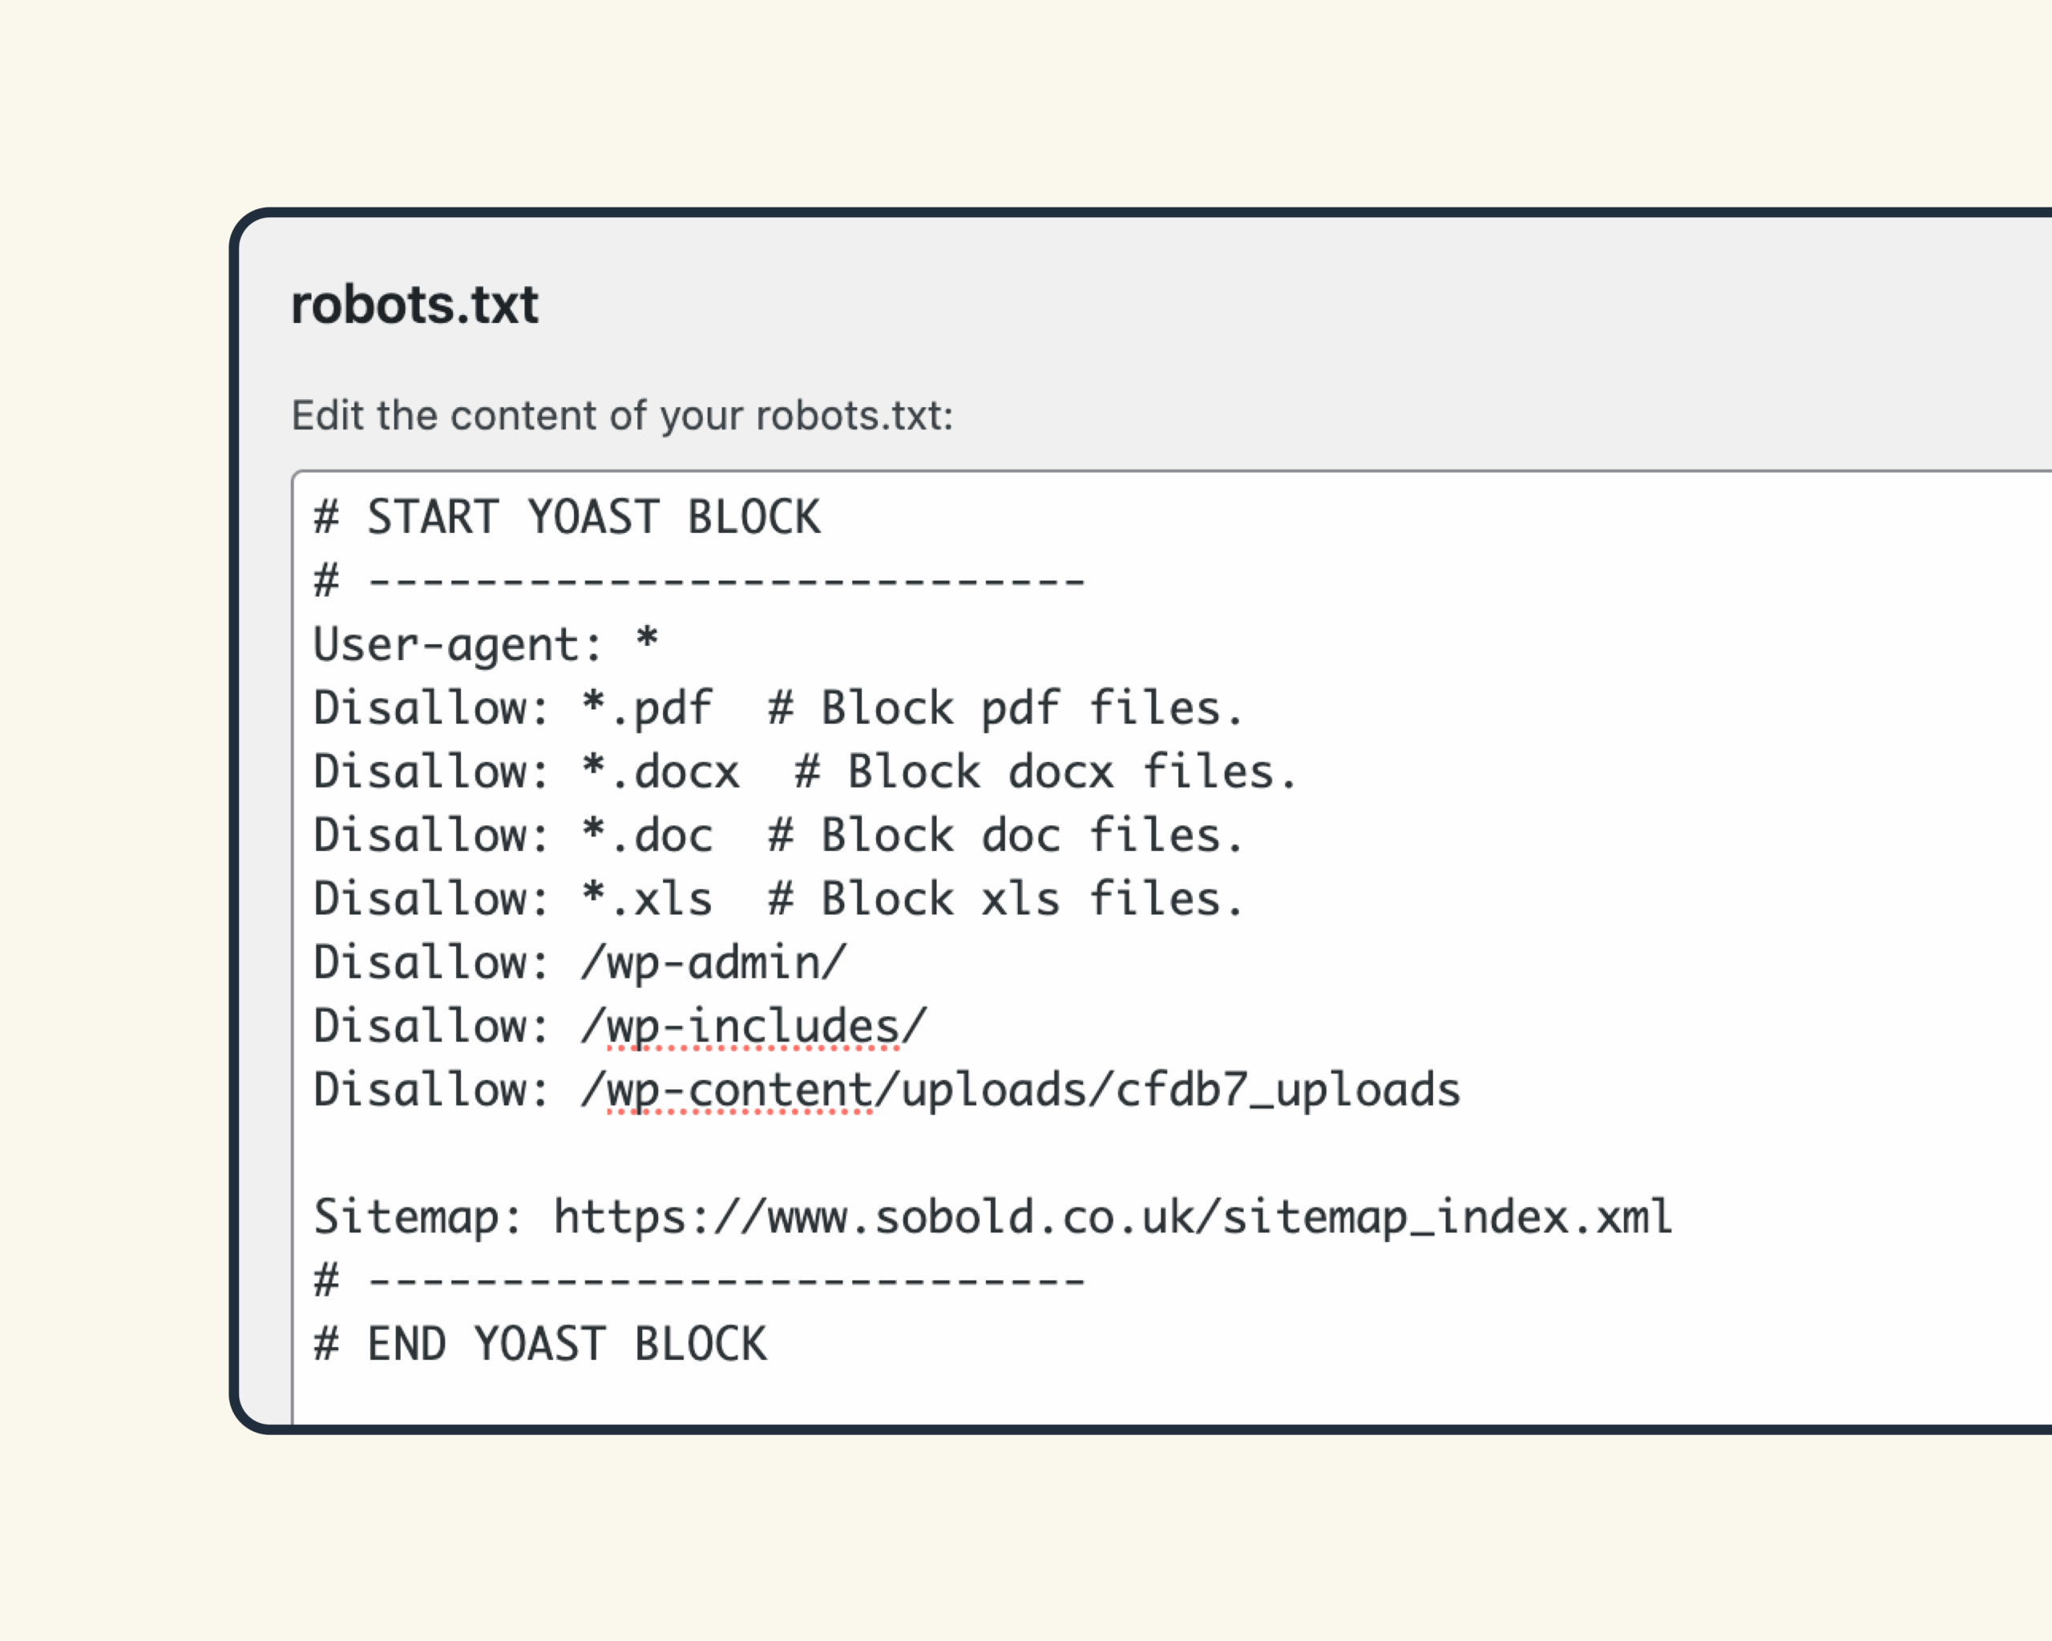Click the 'Disallow: *.doc' rule line
The height and width of the screenshot is (1641, 2052).
pos(513,835)
